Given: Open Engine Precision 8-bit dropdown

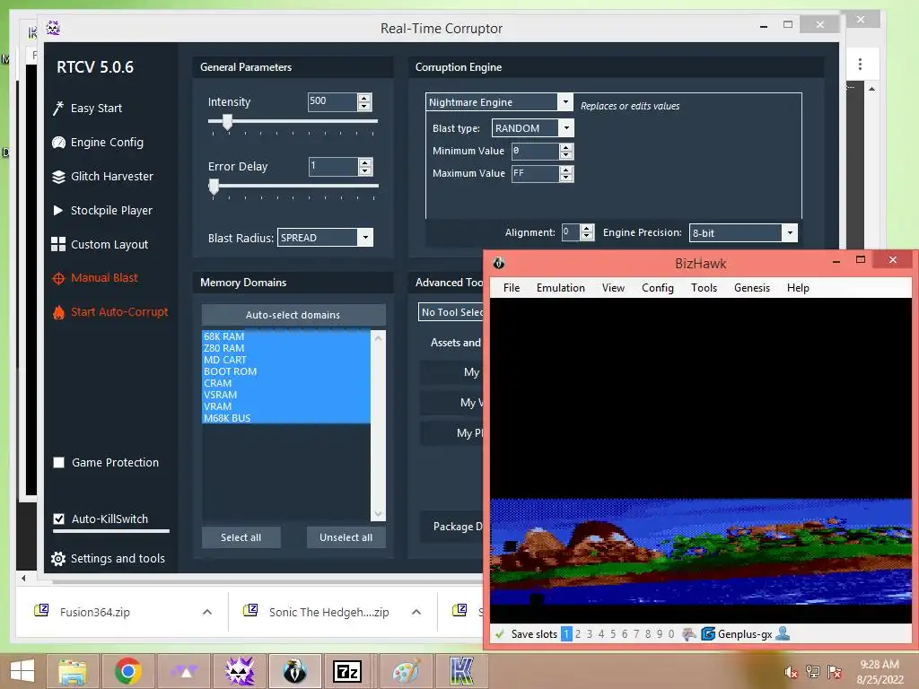Looking at the screenshot, I should [790, 232].
